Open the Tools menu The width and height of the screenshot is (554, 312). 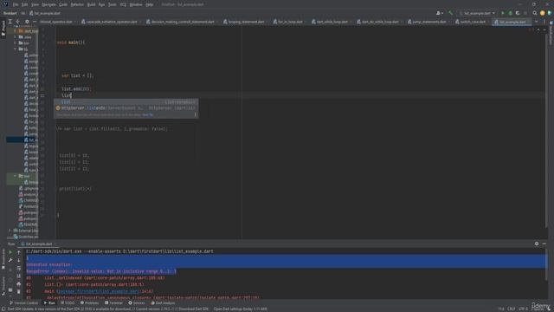pos(113,4)
